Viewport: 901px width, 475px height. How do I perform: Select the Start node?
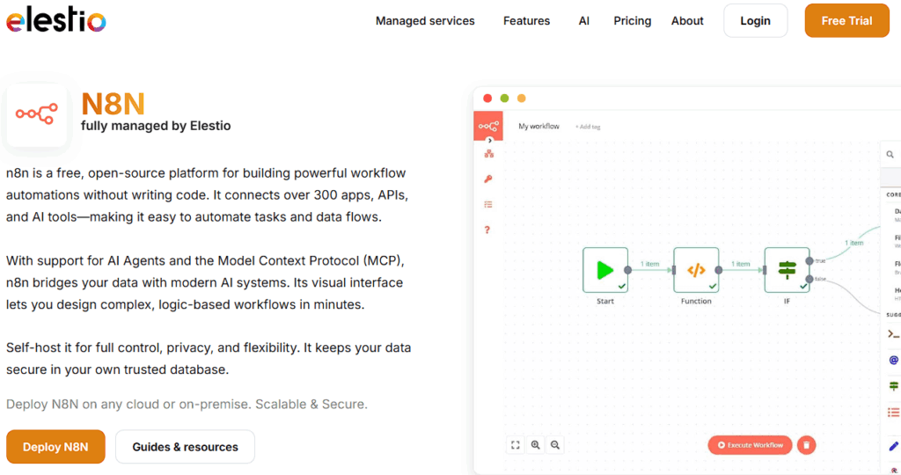605,270
